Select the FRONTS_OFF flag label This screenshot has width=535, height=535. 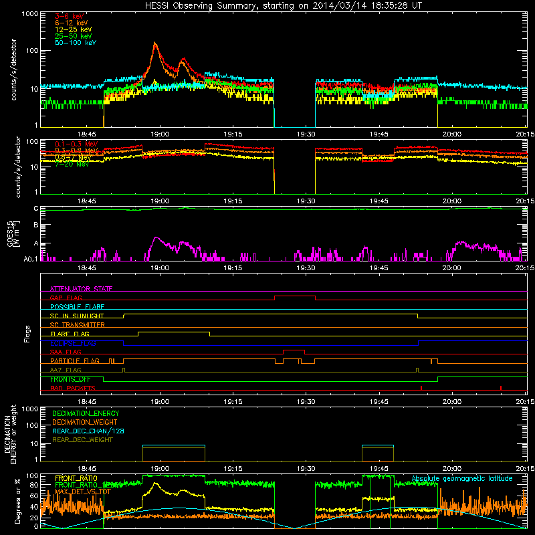tap(71, 379)
